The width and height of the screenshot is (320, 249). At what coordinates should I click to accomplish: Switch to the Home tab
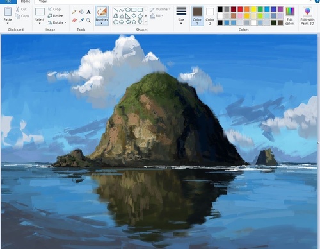[x=26, y=1]
